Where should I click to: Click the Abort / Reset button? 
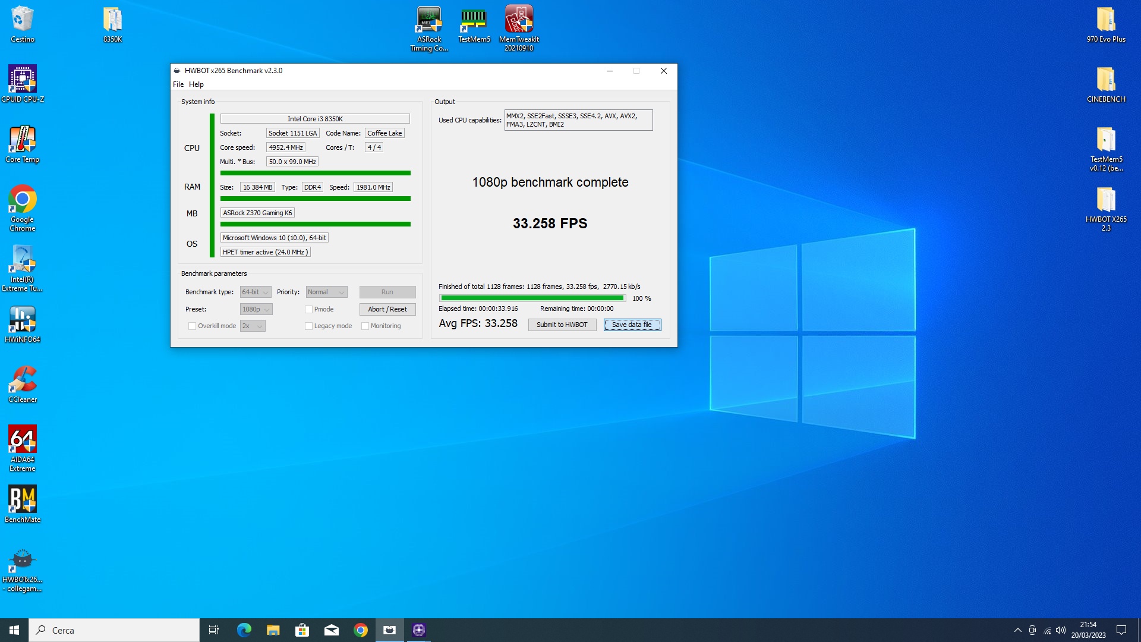(387, 309)
